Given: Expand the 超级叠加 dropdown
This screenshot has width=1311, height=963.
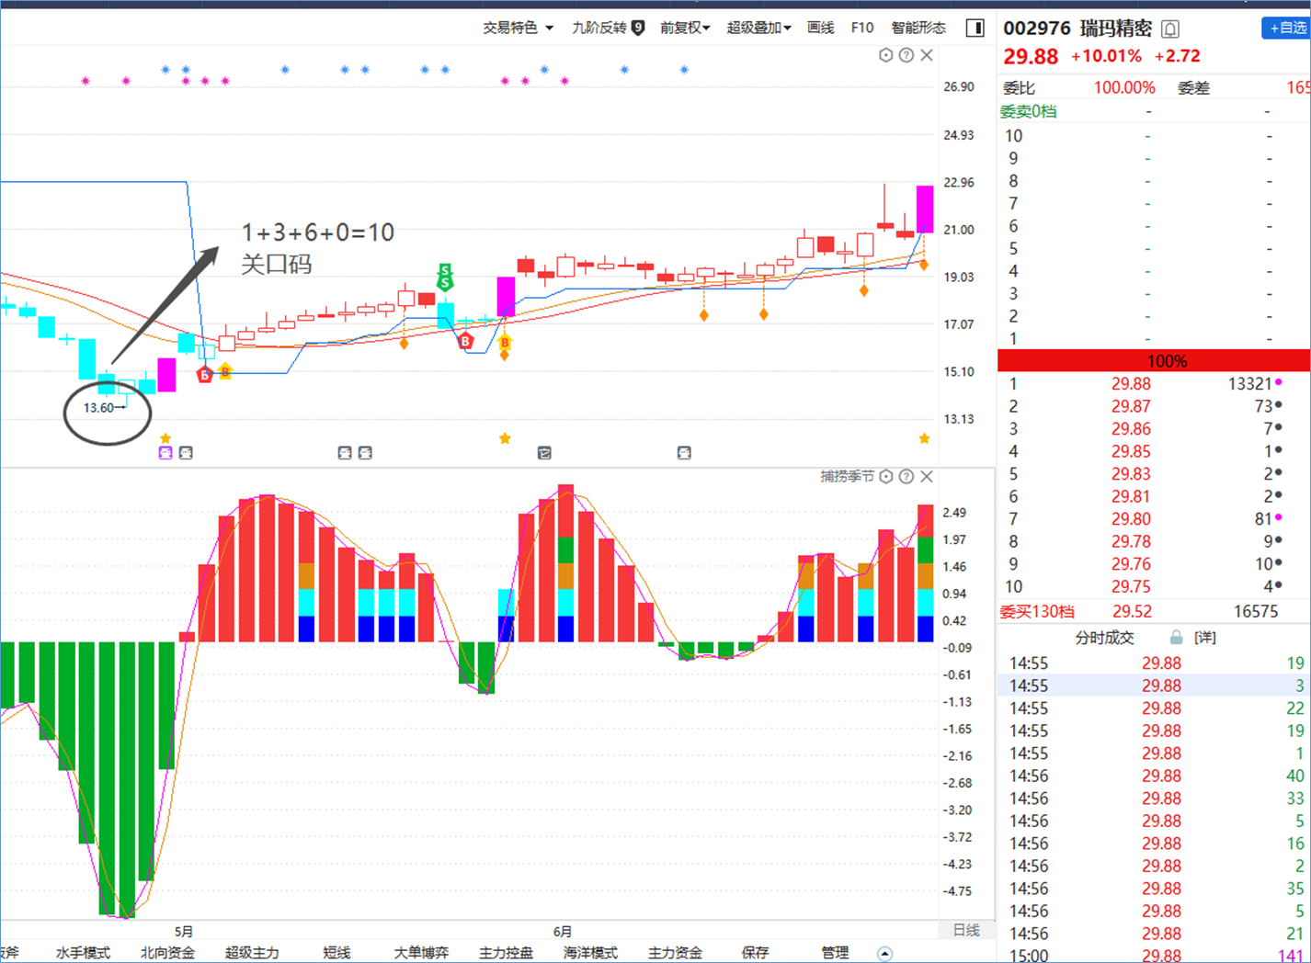Looking at the screenshot, I should tap(758, 28).
